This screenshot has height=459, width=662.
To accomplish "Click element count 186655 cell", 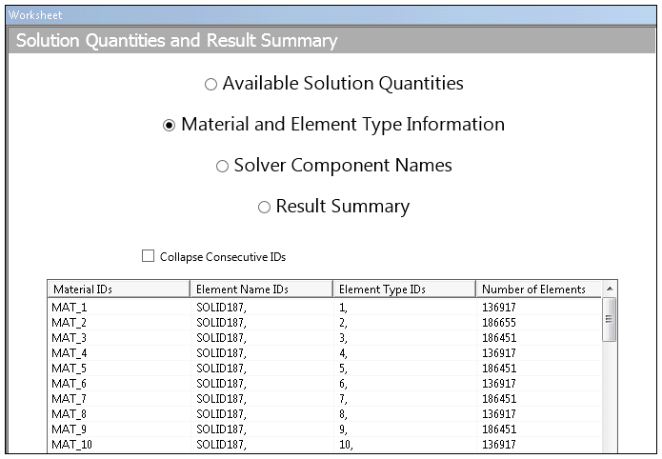I will pos(499,323).
